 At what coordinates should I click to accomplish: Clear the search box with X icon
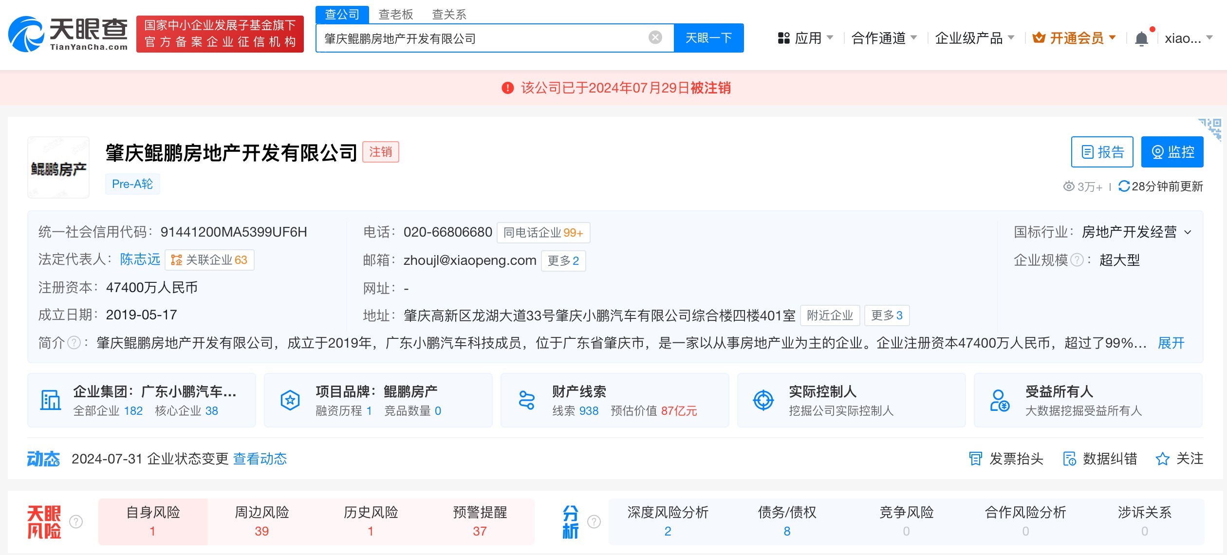pyautogui.click(x=655, y=37)
